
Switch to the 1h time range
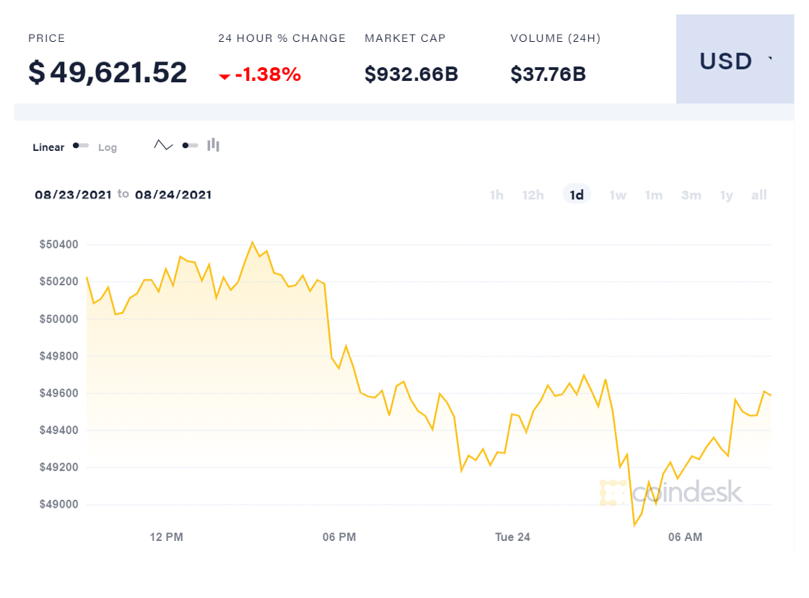(x=497, y=195)
